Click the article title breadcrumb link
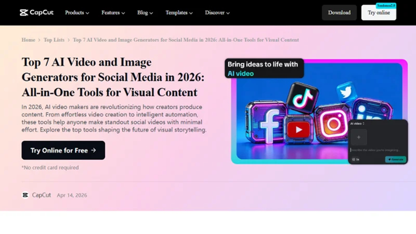 [x=186, y=40]
